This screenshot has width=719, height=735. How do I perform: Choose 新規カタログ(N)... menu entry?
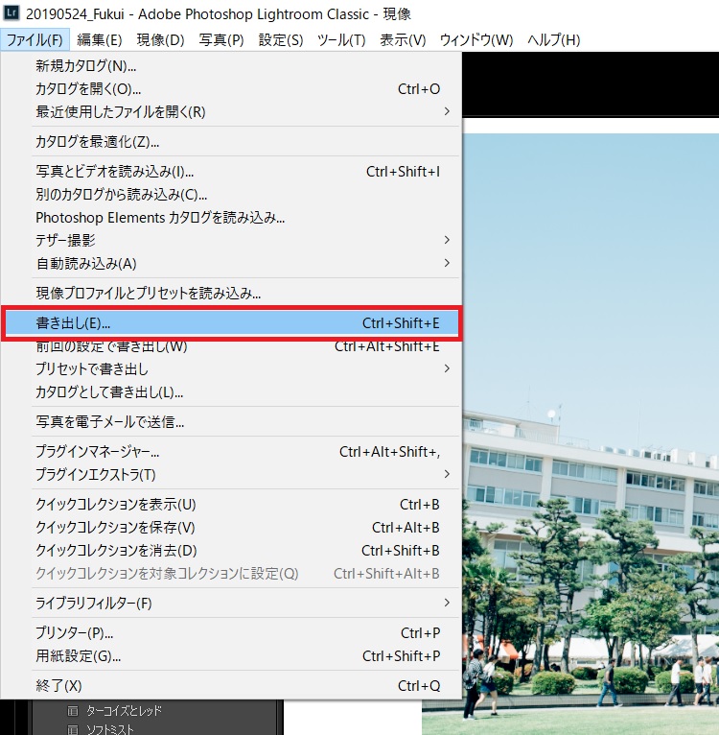(x=86, y=66)
